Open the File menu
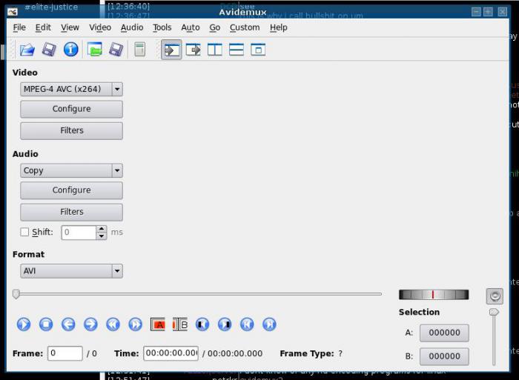The image size is (519, 380). (x=19, y=27)
